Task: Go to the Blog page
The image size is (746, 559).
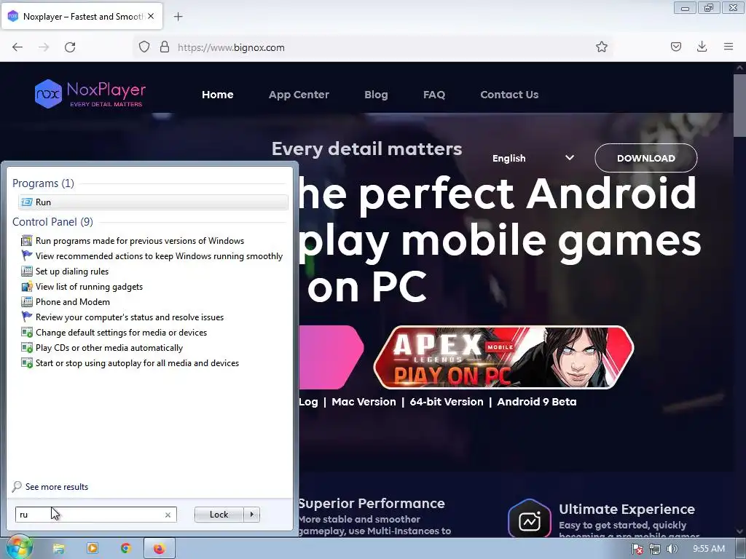Action: 376,95
